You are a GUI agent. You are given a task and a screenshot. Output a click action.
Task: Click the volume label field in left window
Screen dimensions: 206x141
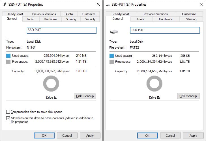[x=61, y=30]
